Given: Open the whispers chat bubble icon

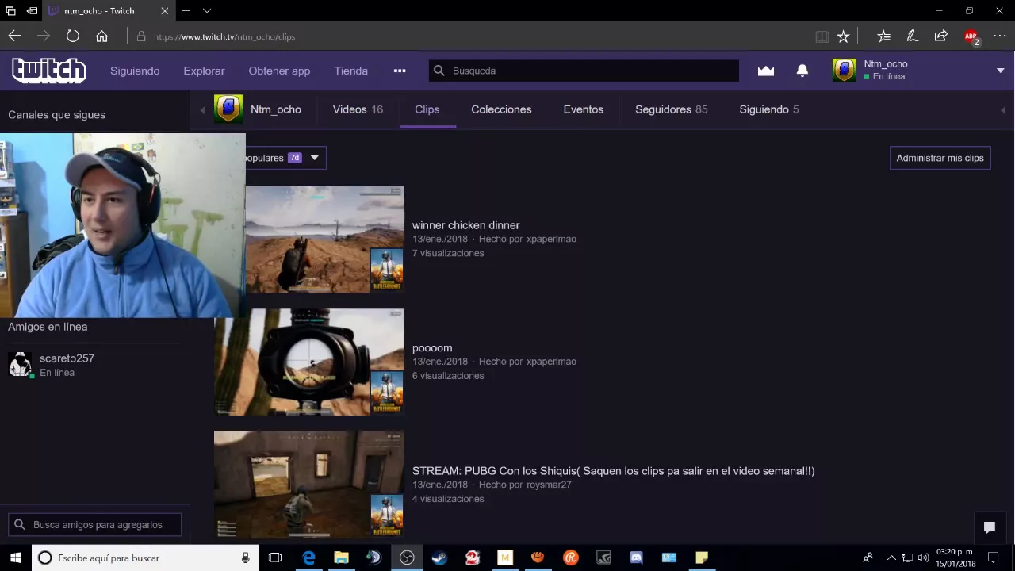Looking at the screenshot, I should click(989, 527).
